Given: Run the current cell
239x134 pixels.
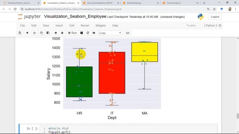Looking at the screenshot, I should point(72,33).
